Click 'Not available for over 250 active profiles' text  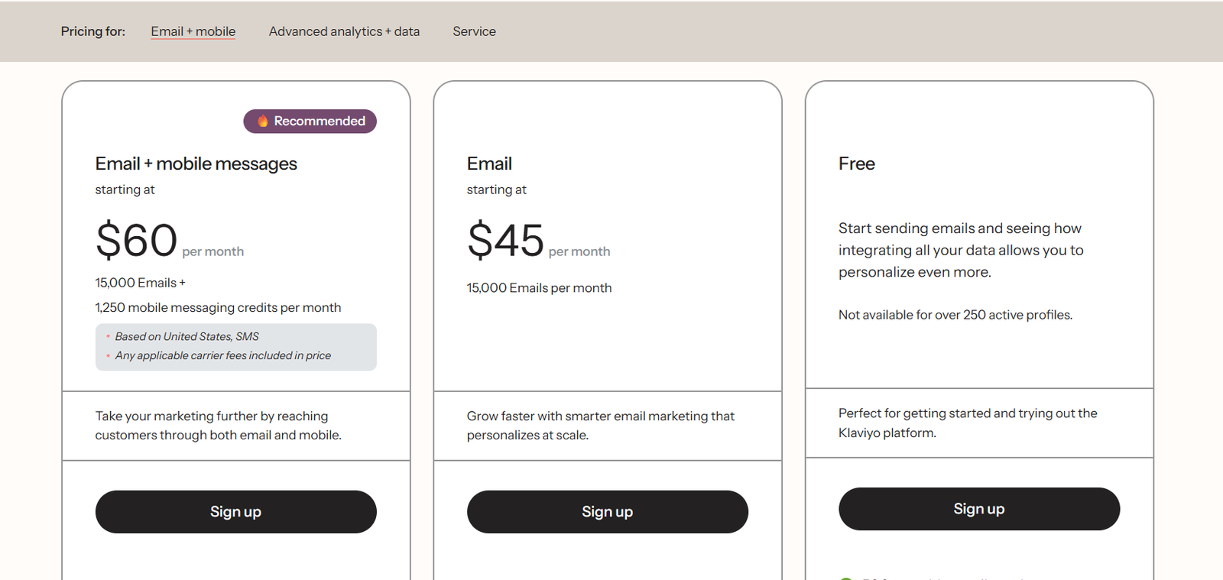tap(955, 314)
